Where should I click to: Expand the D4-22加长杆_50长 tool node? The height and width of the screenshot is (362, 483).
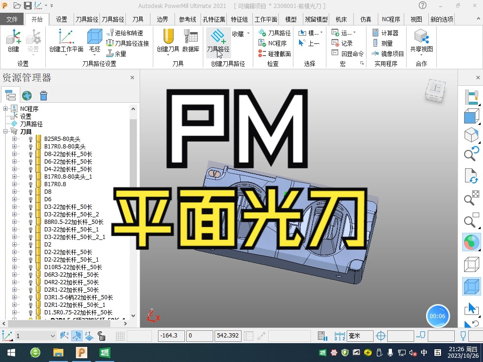pos(14,169)
